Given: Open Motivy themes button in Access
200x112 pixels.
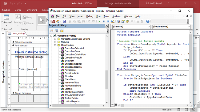Looking at the screenshot, I should point(18,20).
